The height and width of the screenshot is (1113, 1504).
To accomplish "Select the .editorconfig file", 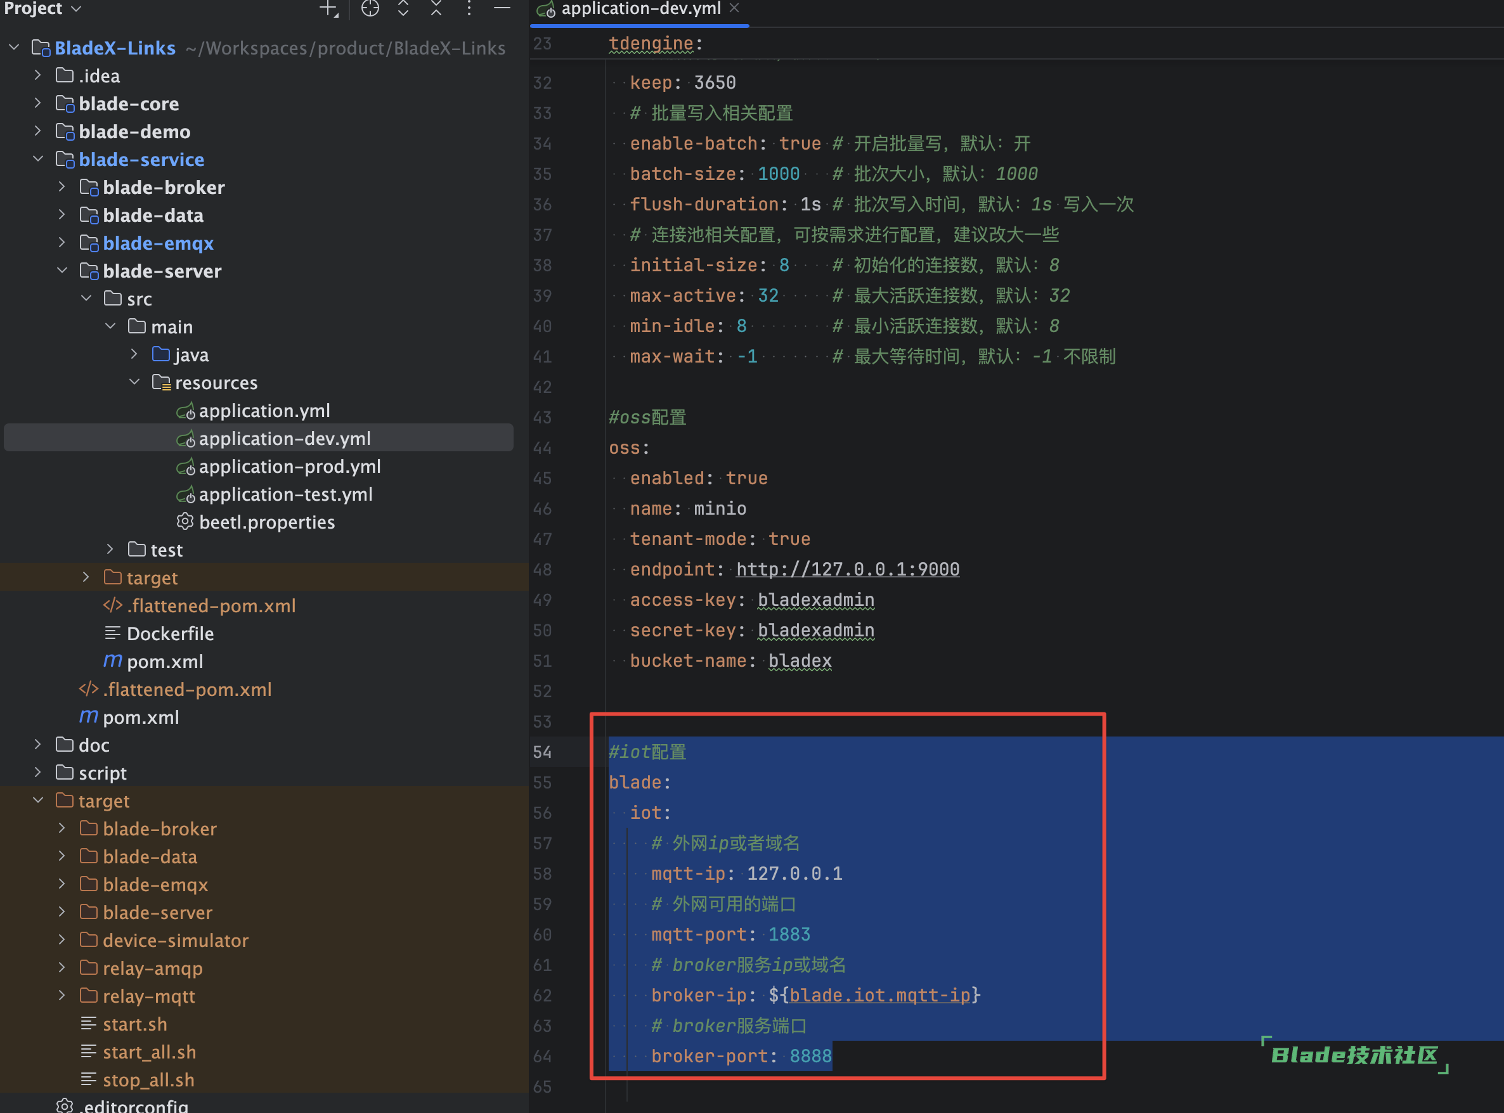I will point(133,1105).
